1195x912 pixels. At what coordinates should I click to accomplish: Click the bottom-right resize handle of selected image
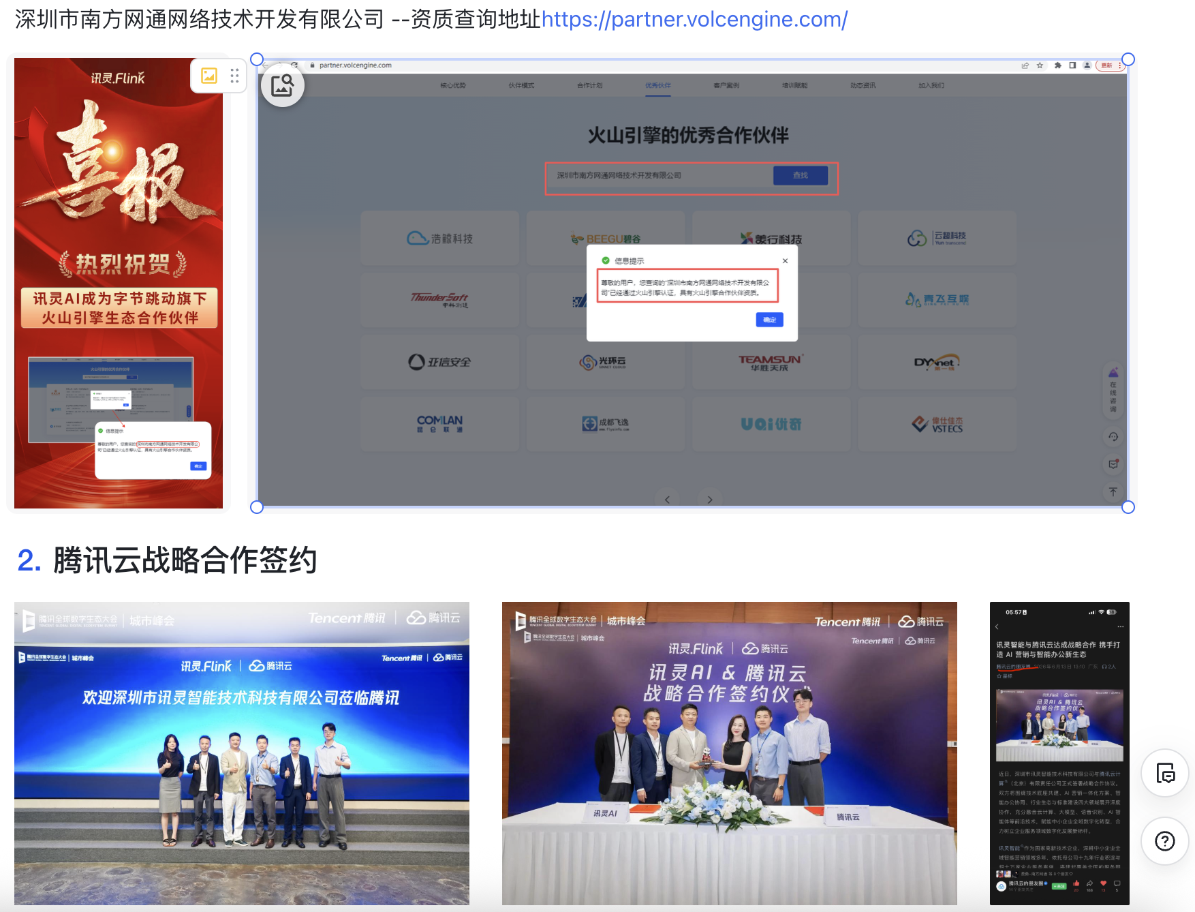pyautogui.click(x=1128, y=507)
